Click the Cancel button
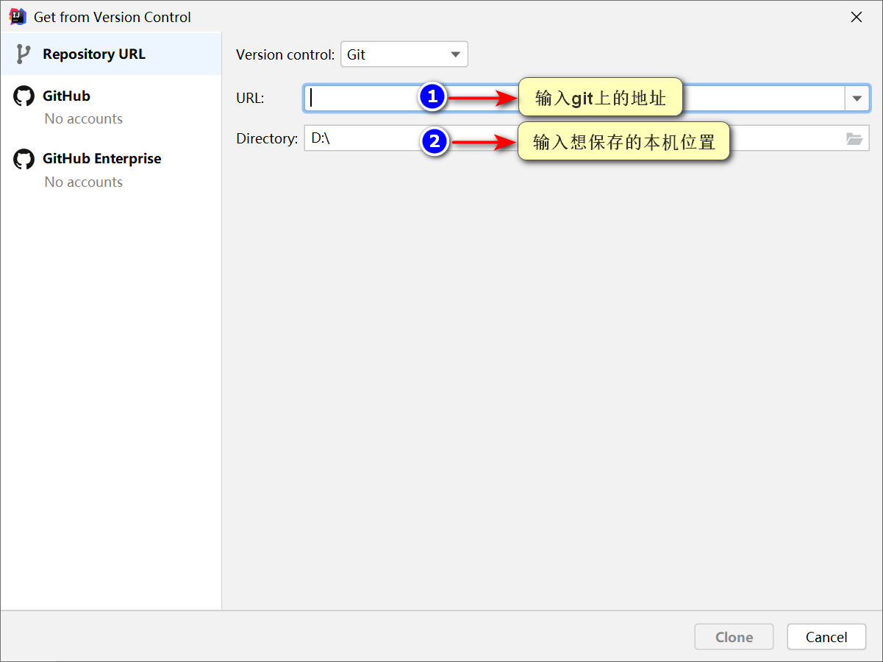This screenshot has height=662, width=883. tap(826, 637)
